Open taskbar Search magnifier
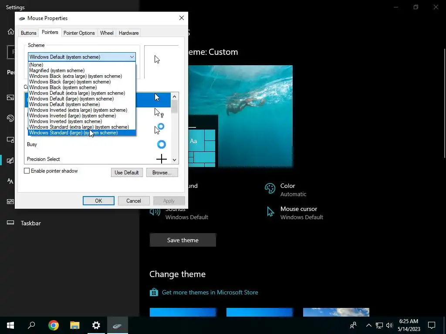446x334 pixels. [31, 325]
